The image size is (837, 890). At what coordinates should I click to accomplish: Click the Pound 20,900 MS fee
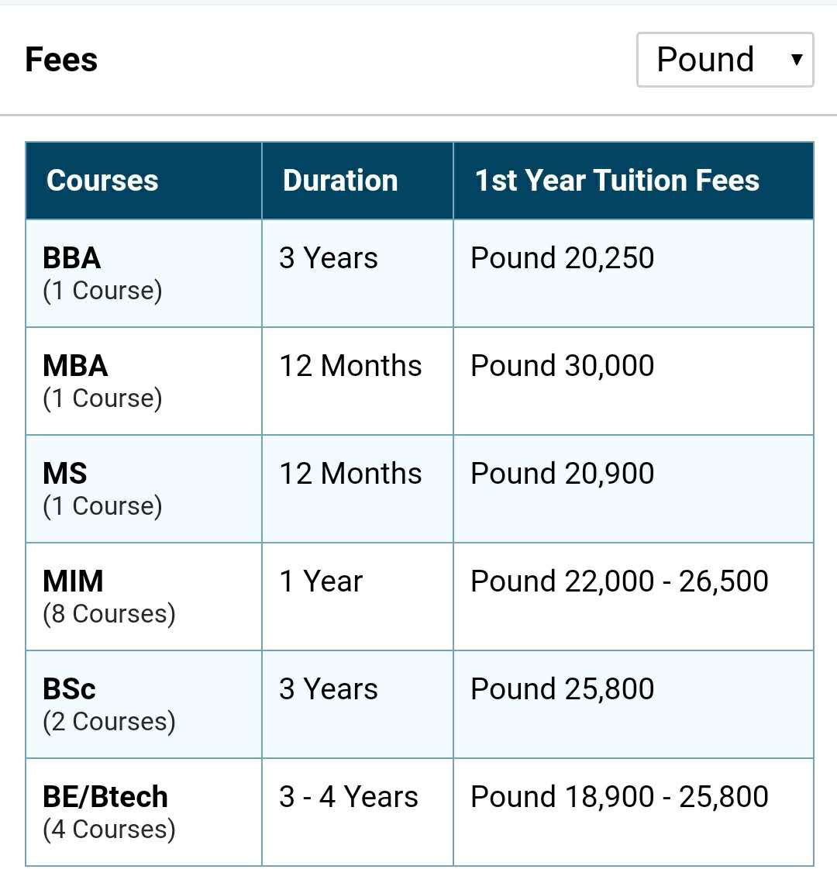(x=563, y=474)
